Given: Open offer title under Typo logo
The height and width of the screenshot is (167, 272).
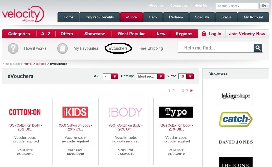Looking at the screenshot, I should click(x=176, y=127).
